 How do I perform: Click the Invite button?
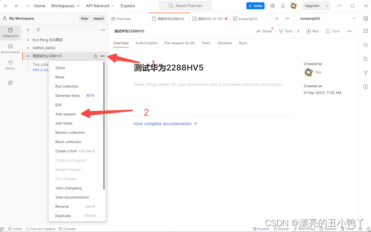pos(255,6)
